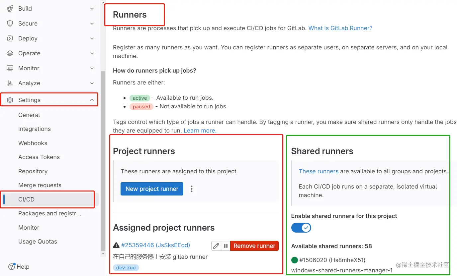The image size is (457, 276).
Task: Open Repository settings
Action: click(x=33, y=171)
